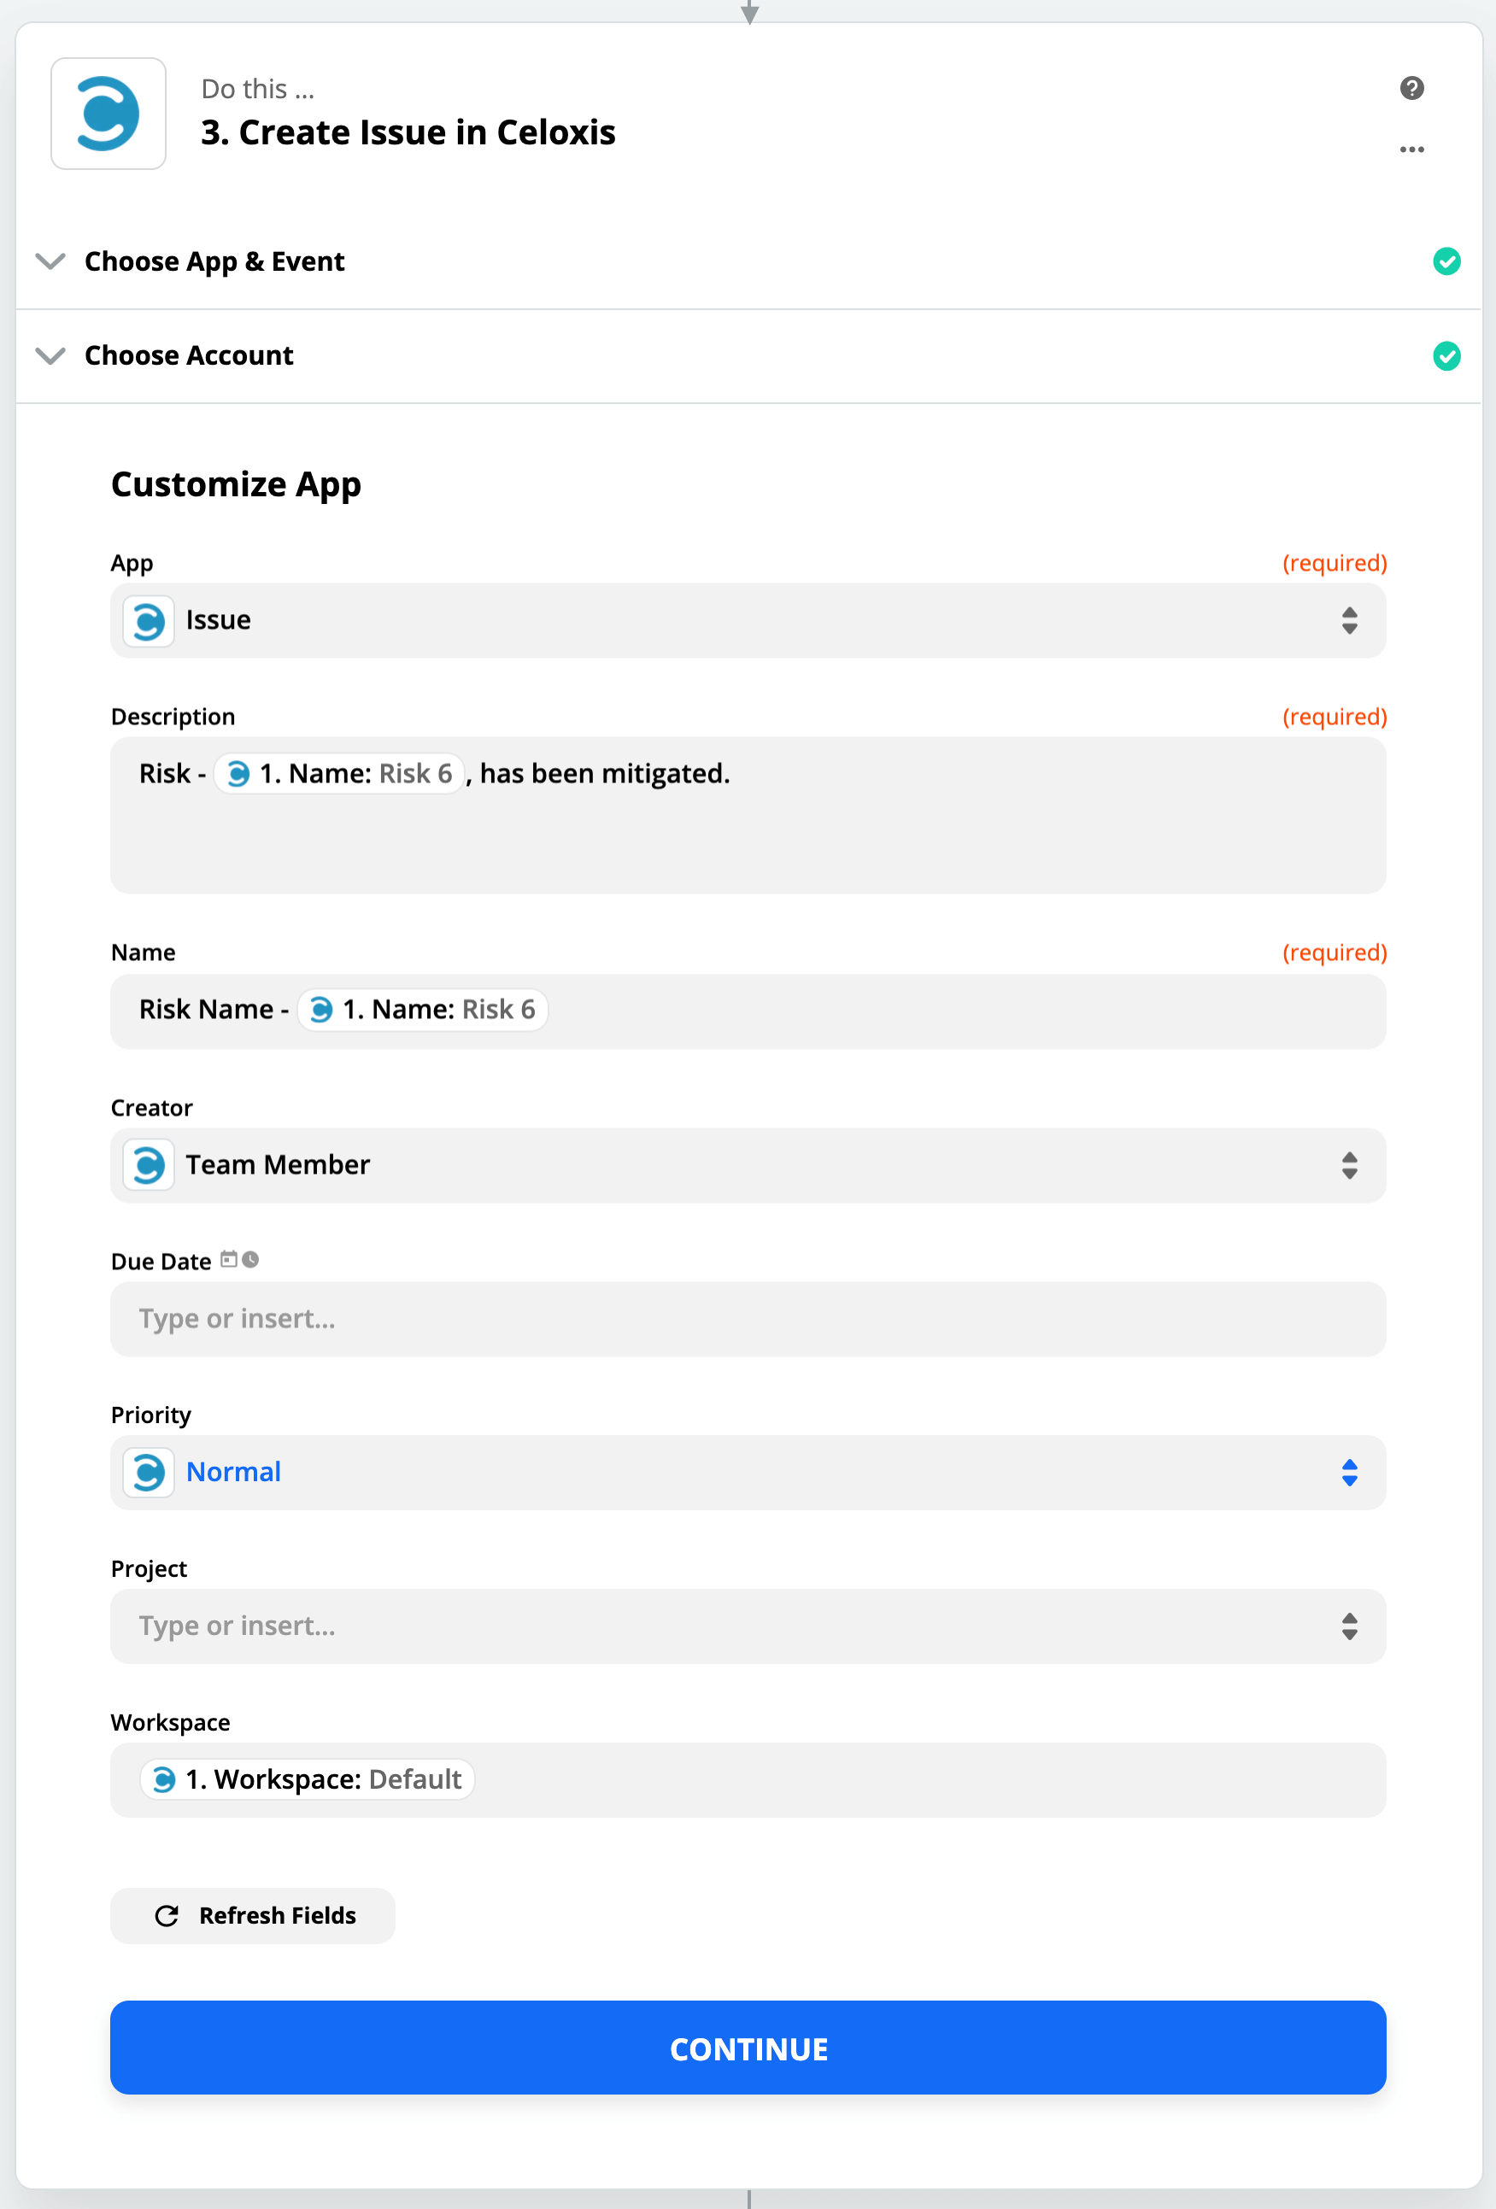Click the blue Priority up-down arrows
The image size is (1496, 2209).
pyautogui.click(x=1349, y=1473)
